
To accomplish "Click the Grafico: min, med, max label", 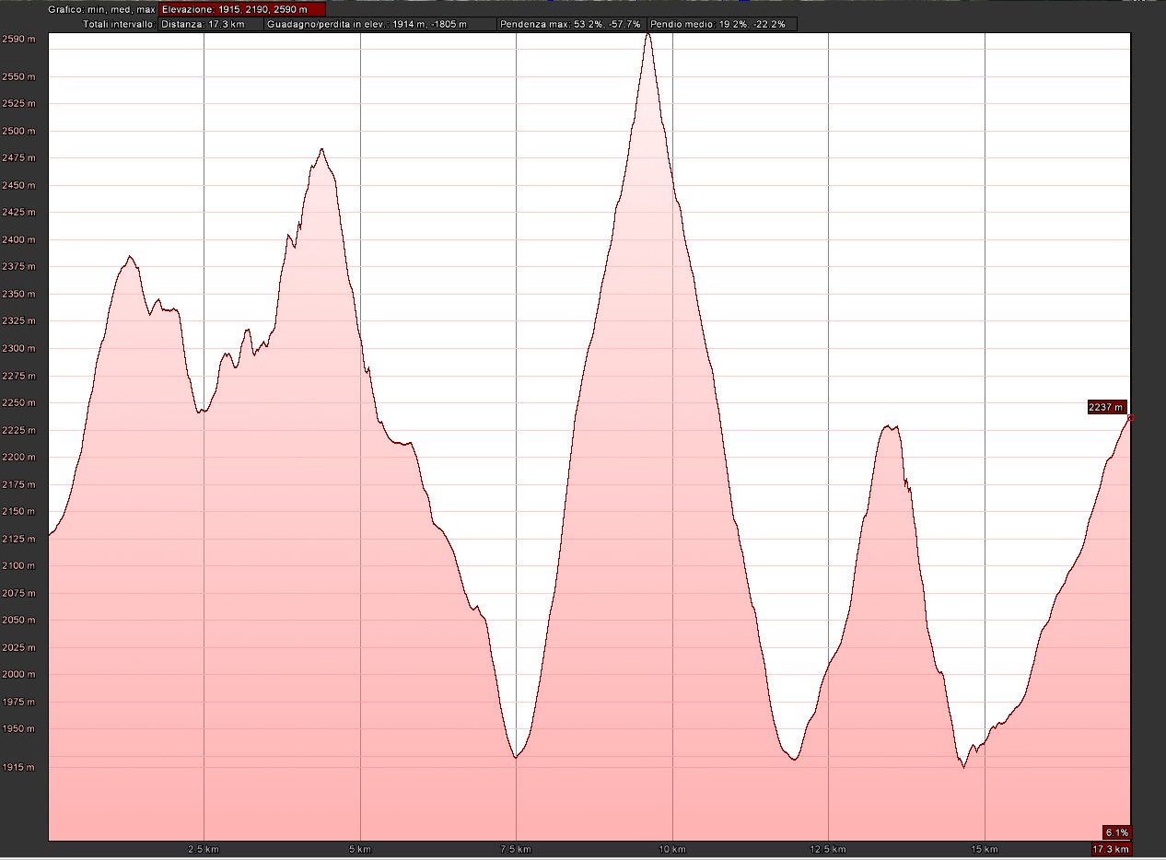I will click(x=101, y=9).
